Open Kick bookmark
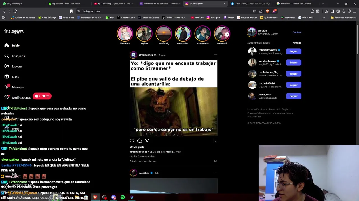This screenshot has height=201, width=359. [x=110, y=18]
